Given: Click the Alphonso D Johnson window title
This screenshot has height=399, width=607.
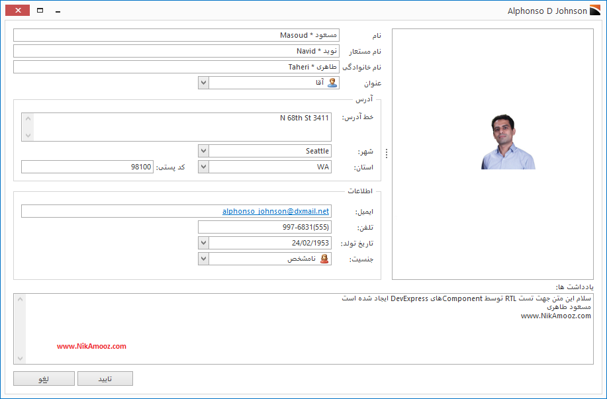Looking at the screenshot, I should click(x=547, y=11).
